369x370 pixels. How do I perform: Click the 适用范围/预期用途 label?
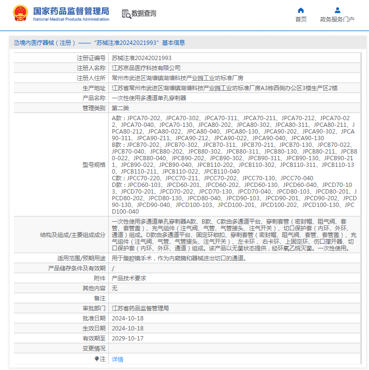pyautogui.click(x=82, y=258)
